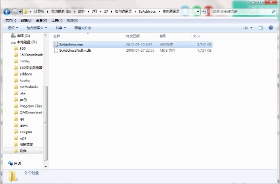Click 系统 (C:) drive icon
The width and height of the screenshot is (280, 184).
click(13, 35)
